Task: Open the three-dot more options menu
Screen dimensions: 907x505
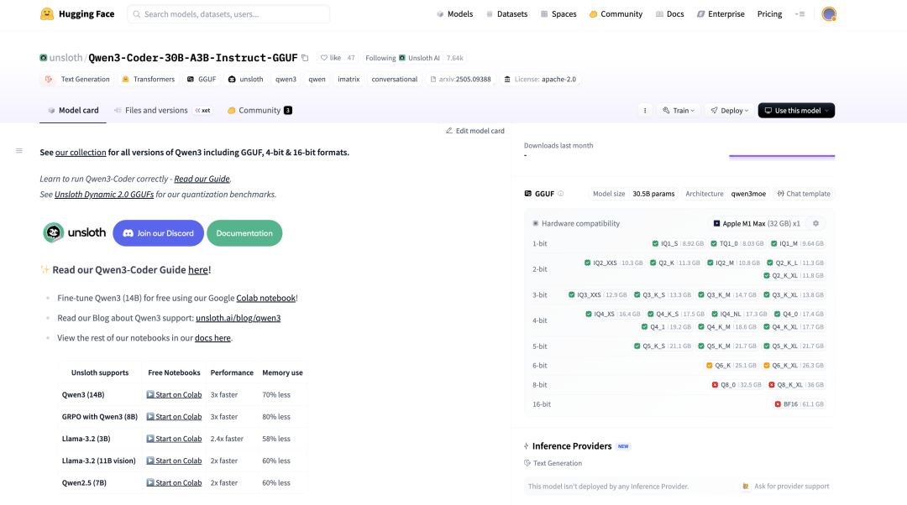Action: pos(645,111)
